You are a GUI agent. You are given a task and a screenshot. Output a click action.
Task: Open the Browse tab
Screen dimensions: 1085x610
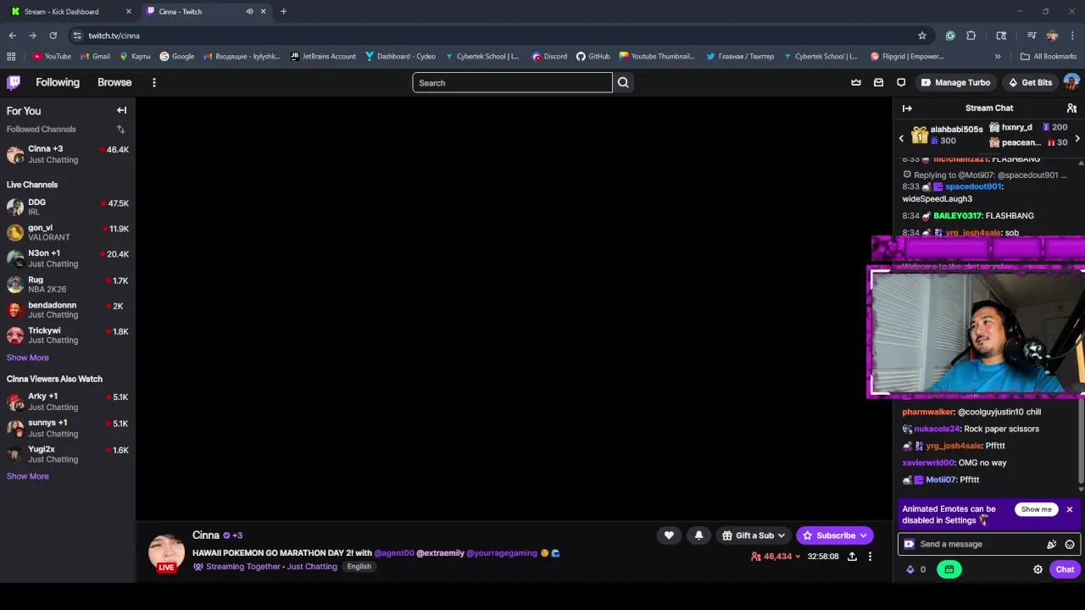[114, 82]
